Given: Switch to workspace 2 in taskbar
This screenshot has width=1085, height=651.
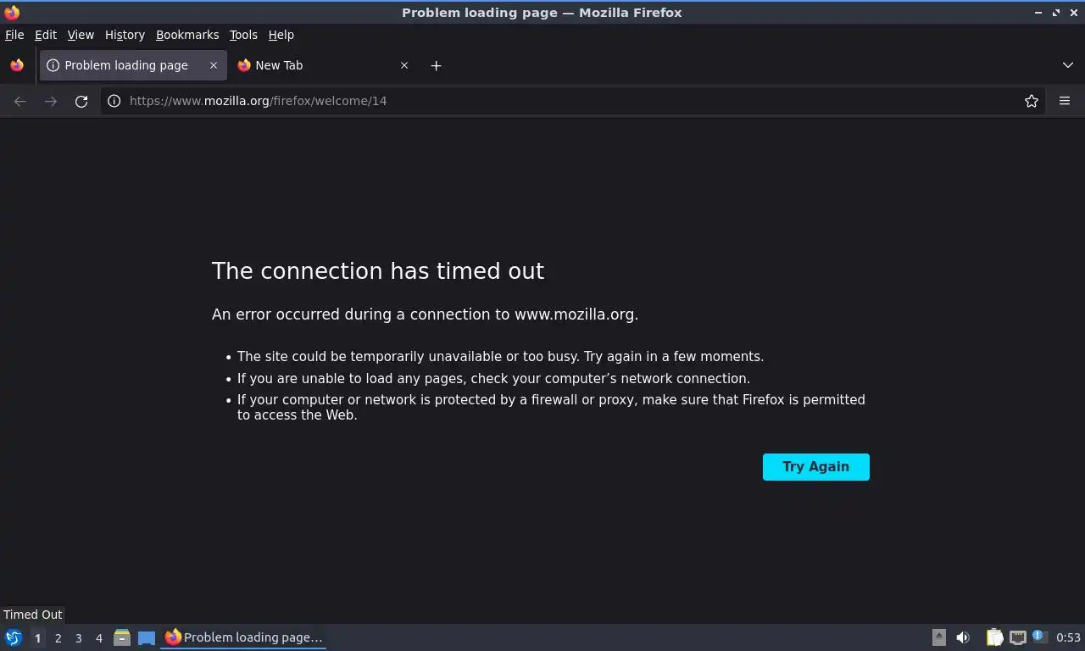Looking at the screenshot, I should 58,637.
